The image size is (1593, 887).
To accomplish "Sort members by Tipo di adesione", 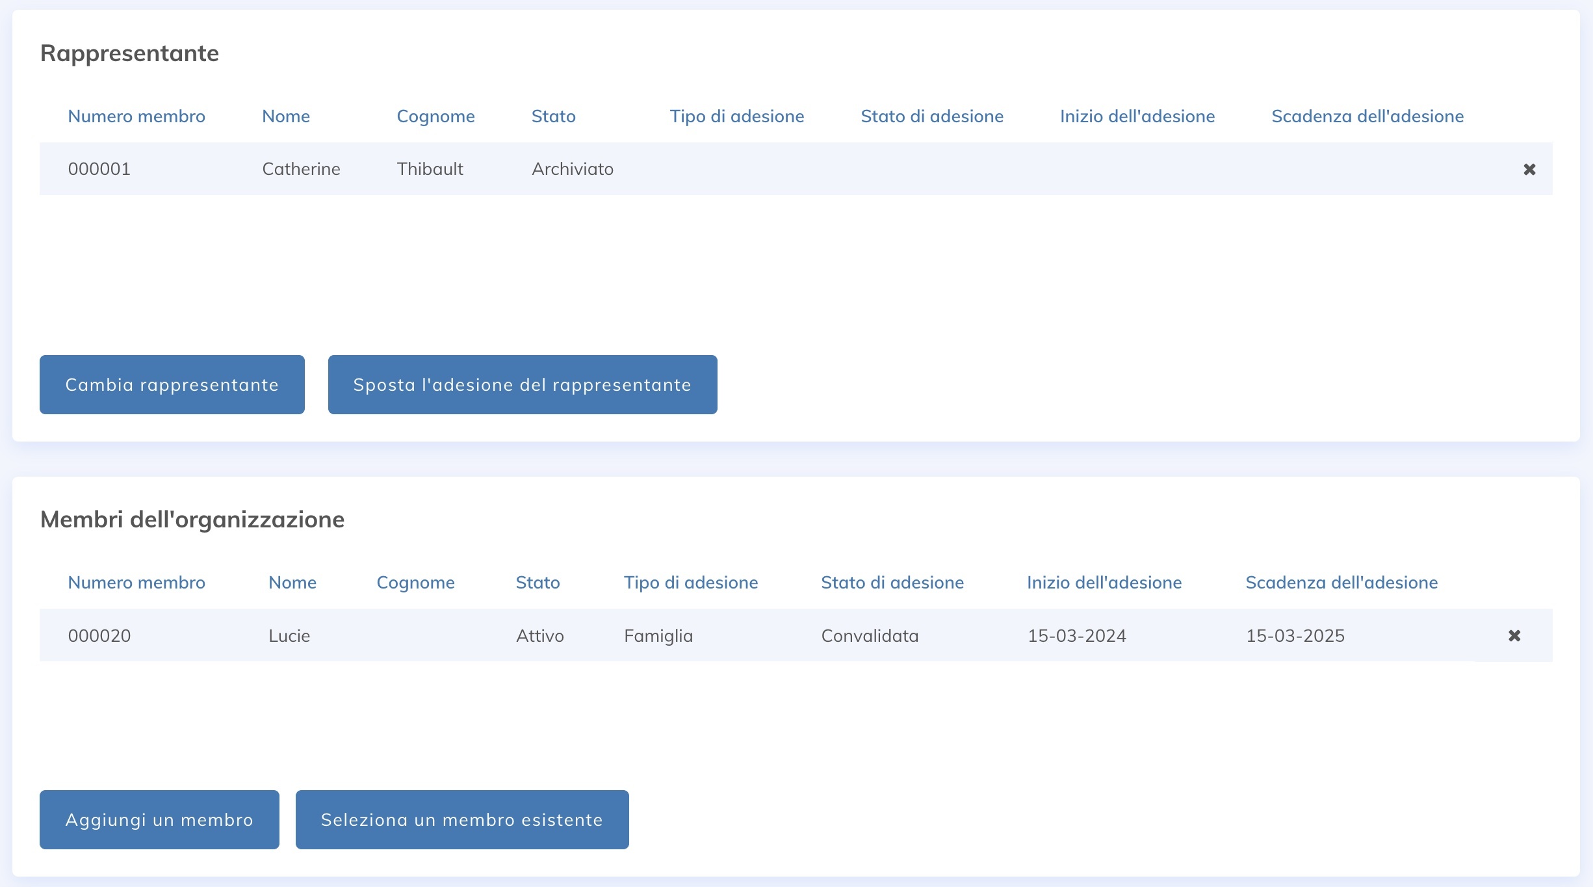I will point(692,583).
